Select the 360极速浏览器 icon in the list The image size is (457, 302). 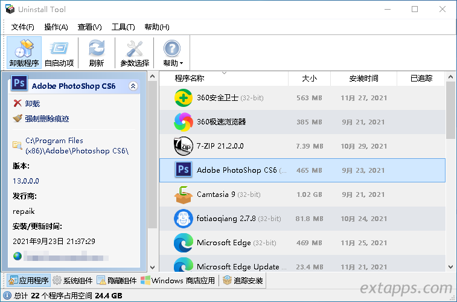(x=184, y=122)
